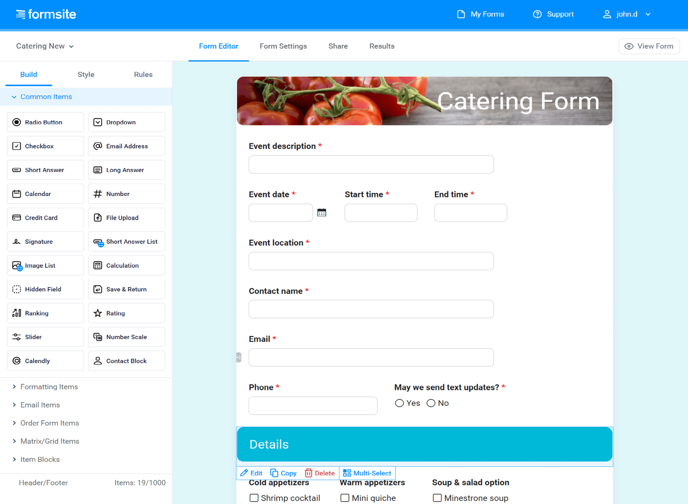Tick the Minestrone soup checkbox

click(437, 498)
